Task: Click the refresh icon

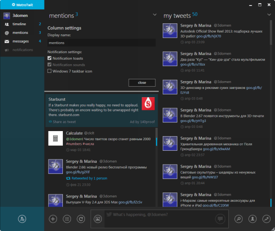Action: pyautogui.click(x=81, y=219)
